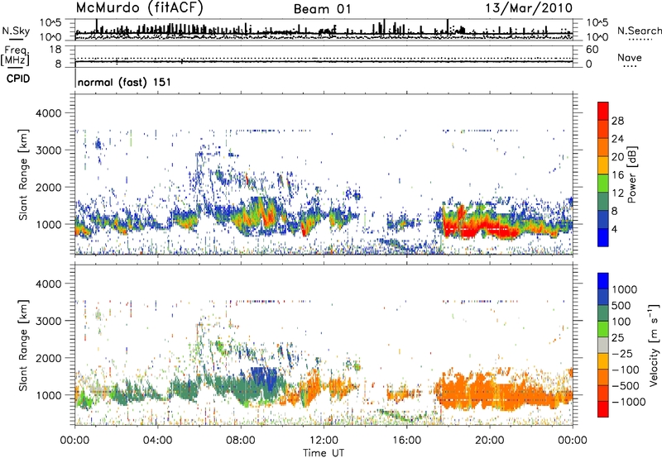This screenshot has height=458, width=662.
Task: Click the 'Slant Range [km]' label of the velocity panel
Action: [24, 346]
